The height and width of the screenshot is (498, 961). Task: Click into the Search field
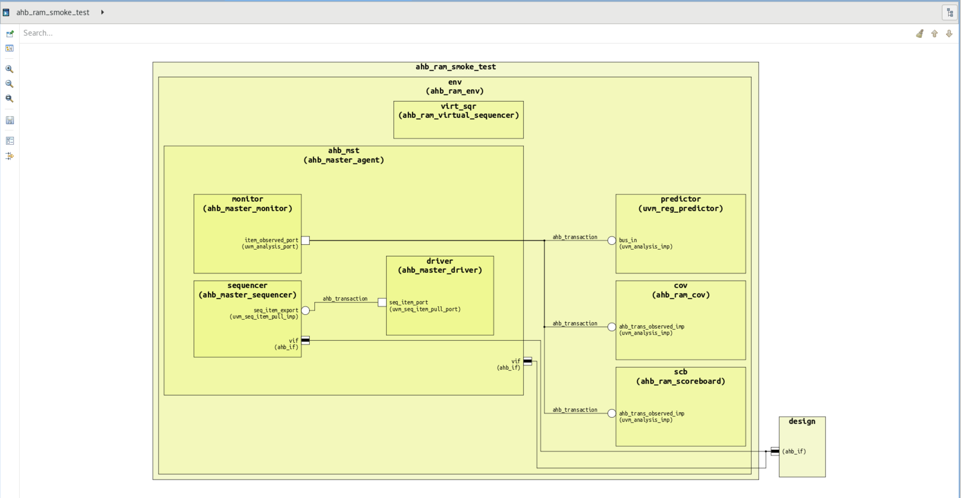coord(448,33)
